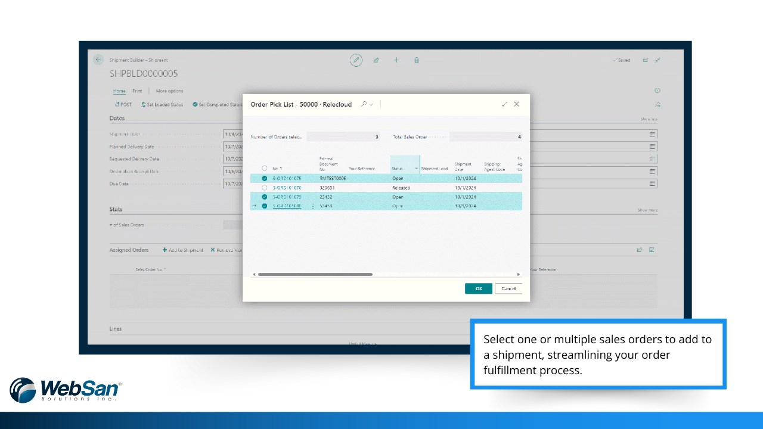Click the Your Reference column header

(362, 169)
